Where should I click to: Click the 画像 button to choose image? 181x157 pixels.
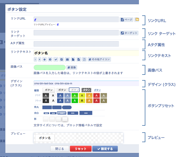click(72, 68)
